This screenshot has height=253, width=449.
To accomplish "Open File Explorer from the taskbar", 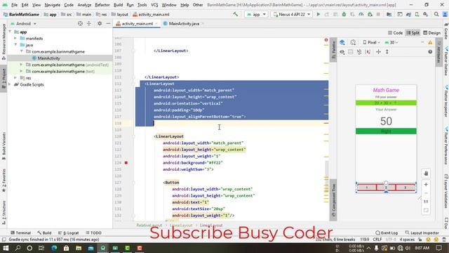I will point(79,248).
